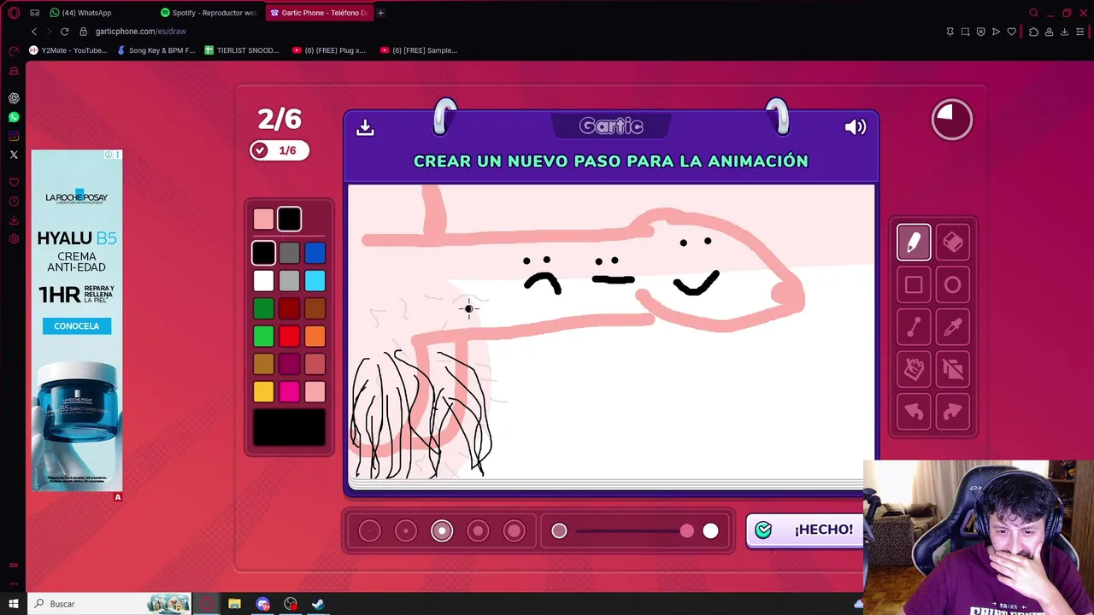The height and width of the screenshot is (615, 1094).
Task: Open the FREE Sample bookmark
Action: pyautogui.click(x=419, y=50)
